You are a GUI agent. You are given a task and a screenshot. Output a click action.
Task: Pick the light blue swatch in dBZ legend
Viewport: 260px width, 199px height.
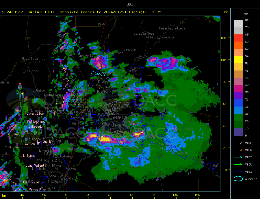tap(238, 110)
